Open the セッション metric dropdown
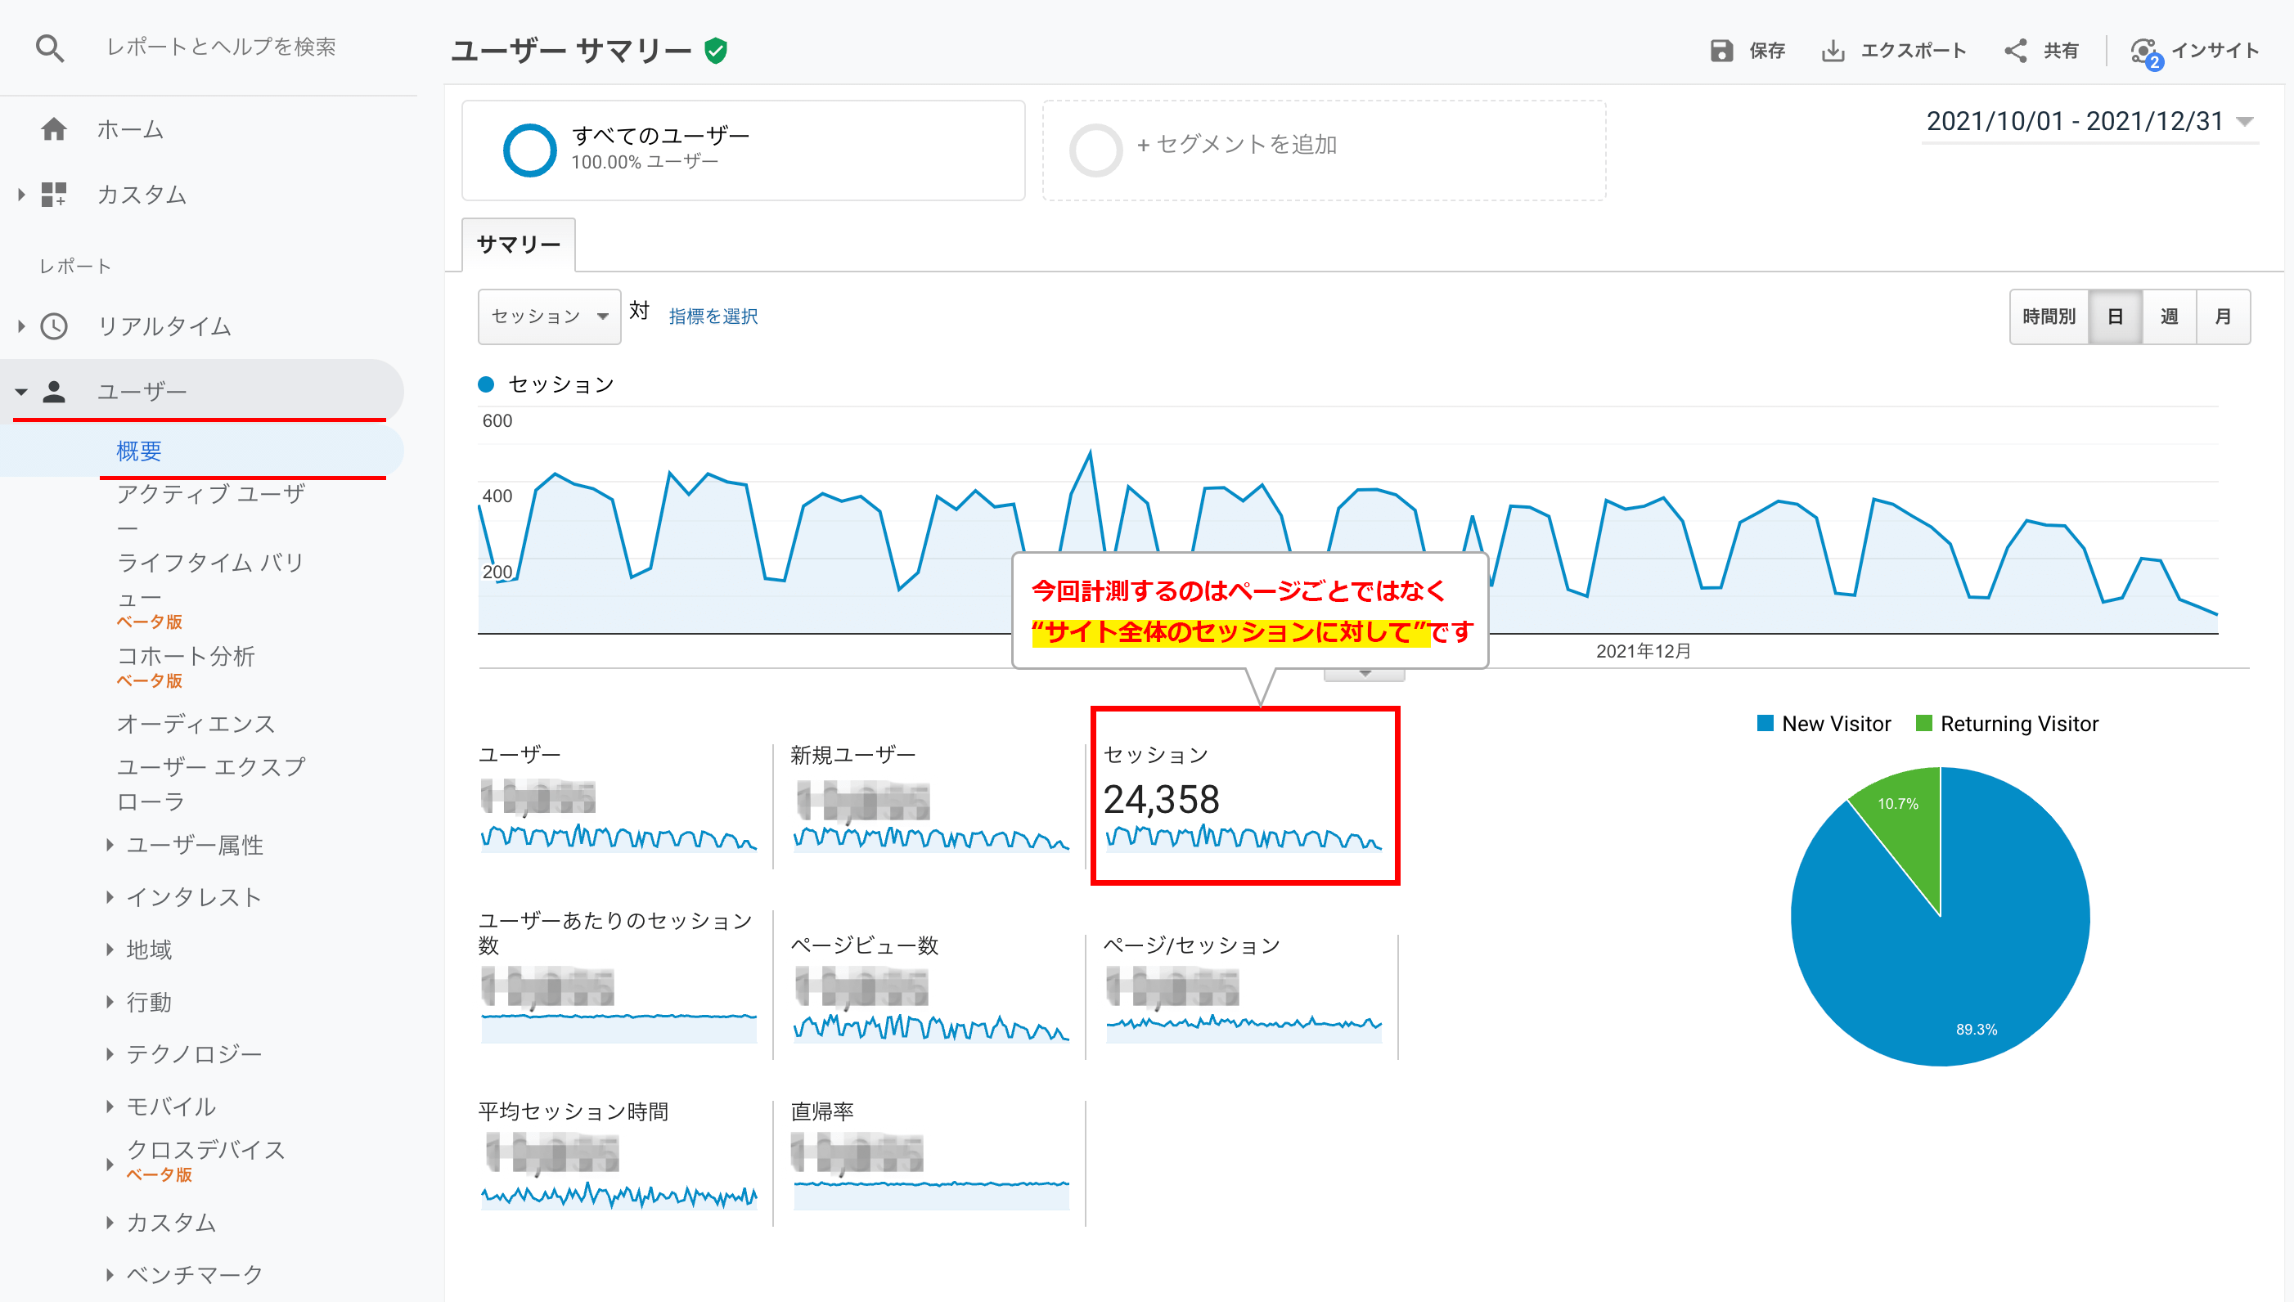The height and width of the screenshot is (1302, 2294). pos(549,317)
